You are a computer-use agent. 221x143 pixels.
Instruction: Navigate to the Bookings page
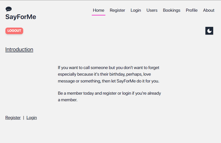pos(172,10)
